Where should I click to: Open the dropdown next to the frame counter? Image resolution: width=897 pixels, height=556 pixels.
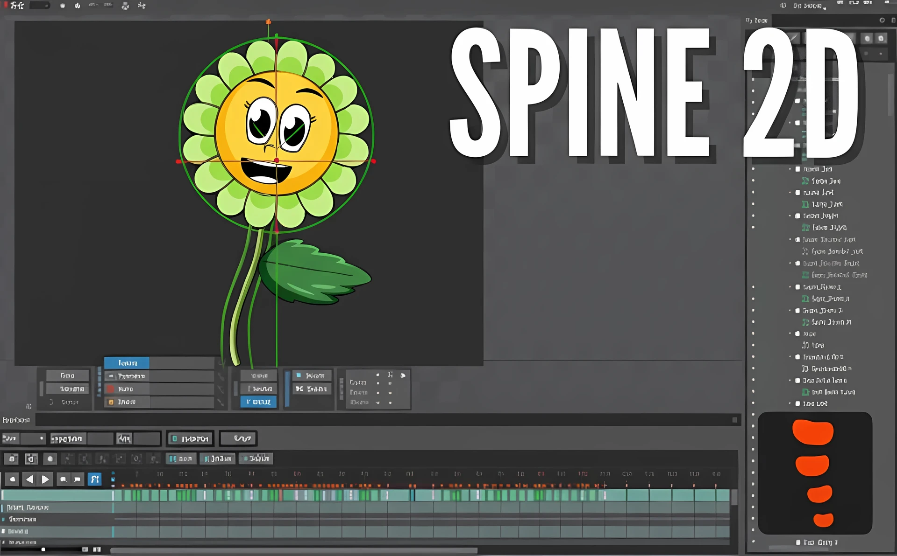pos(42,438)
